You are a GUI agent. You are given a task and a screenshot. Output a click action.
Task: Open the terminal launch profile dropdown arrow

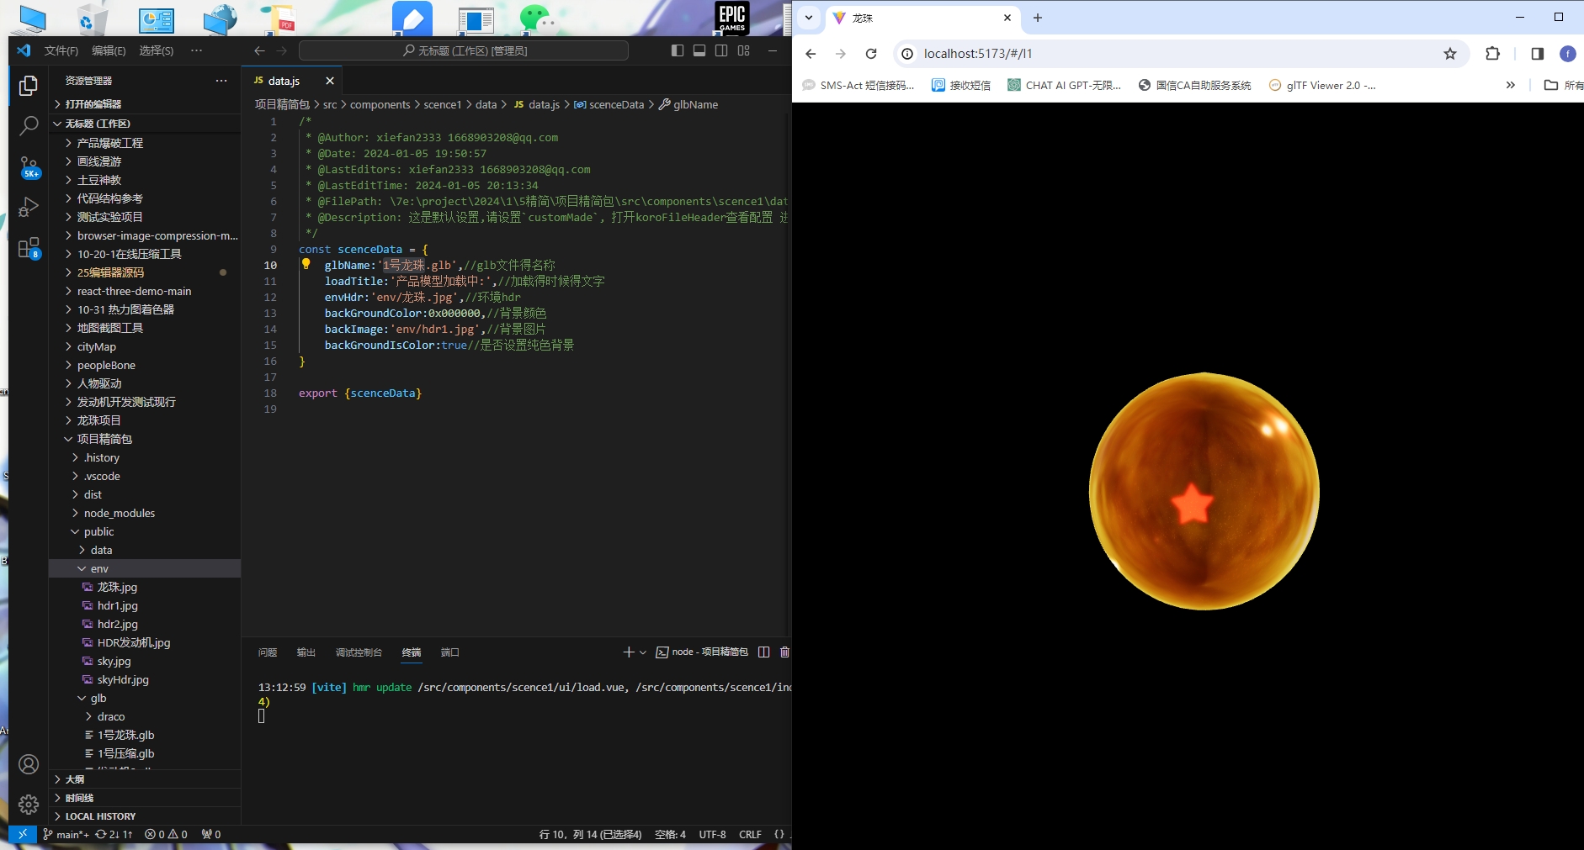[643, 652]
